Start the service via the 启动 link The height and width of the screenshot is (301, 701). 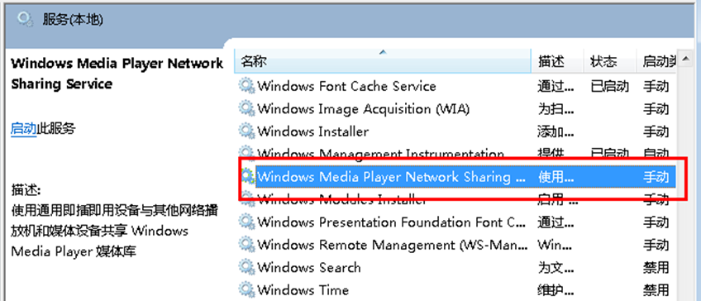point(23,129)
